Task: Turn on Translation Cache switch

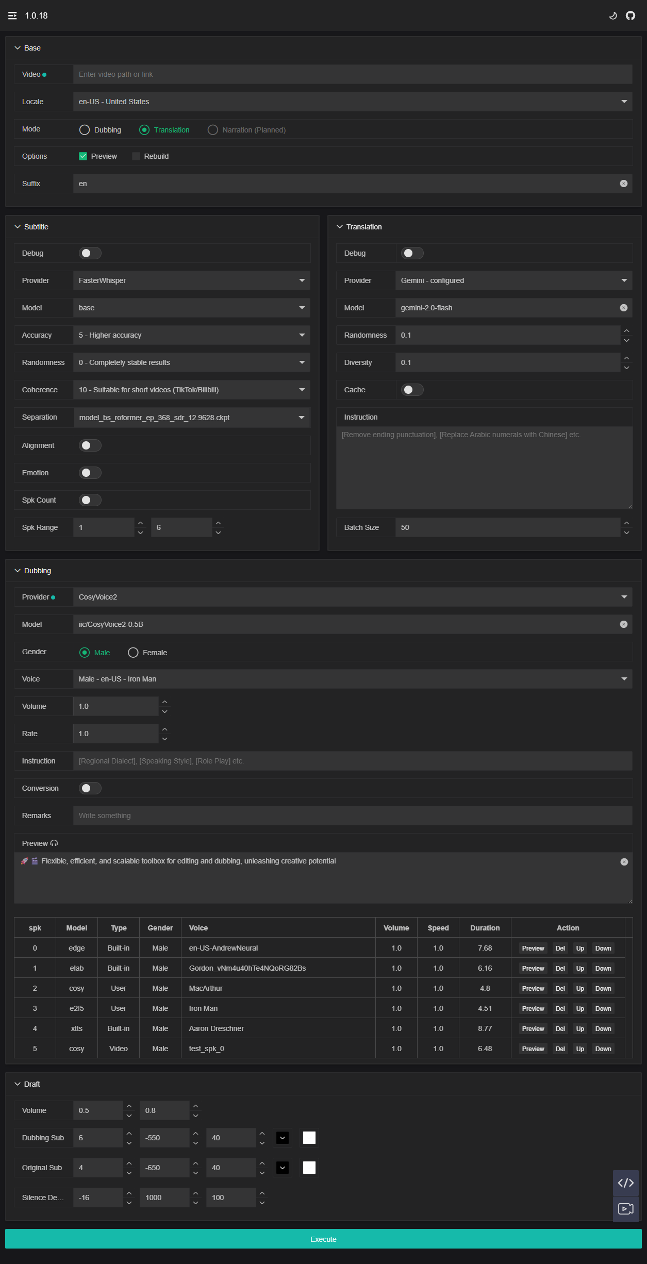Action: coord(412,390)
